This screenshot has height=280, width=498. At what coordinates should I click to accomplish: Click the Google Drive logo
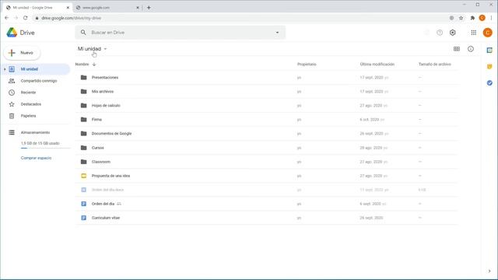point(12,33)
